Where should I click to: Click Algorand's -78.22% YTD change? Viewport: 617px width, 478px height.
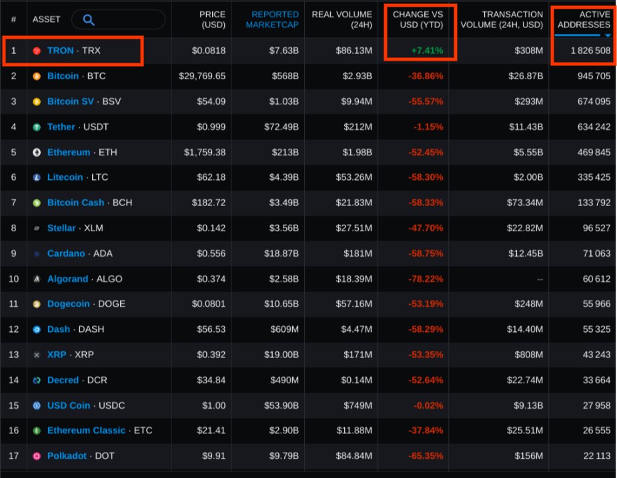[x=426, y=279]
